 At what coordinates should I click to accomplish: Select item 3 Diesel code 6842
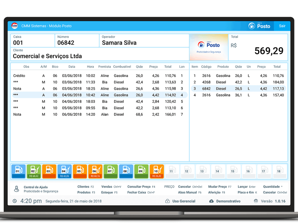238,89
